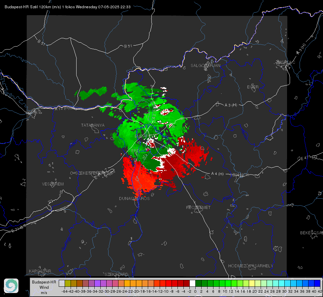Click the A 4 (H) road label
Screen dimensions: 323x297
coord(217,174)
